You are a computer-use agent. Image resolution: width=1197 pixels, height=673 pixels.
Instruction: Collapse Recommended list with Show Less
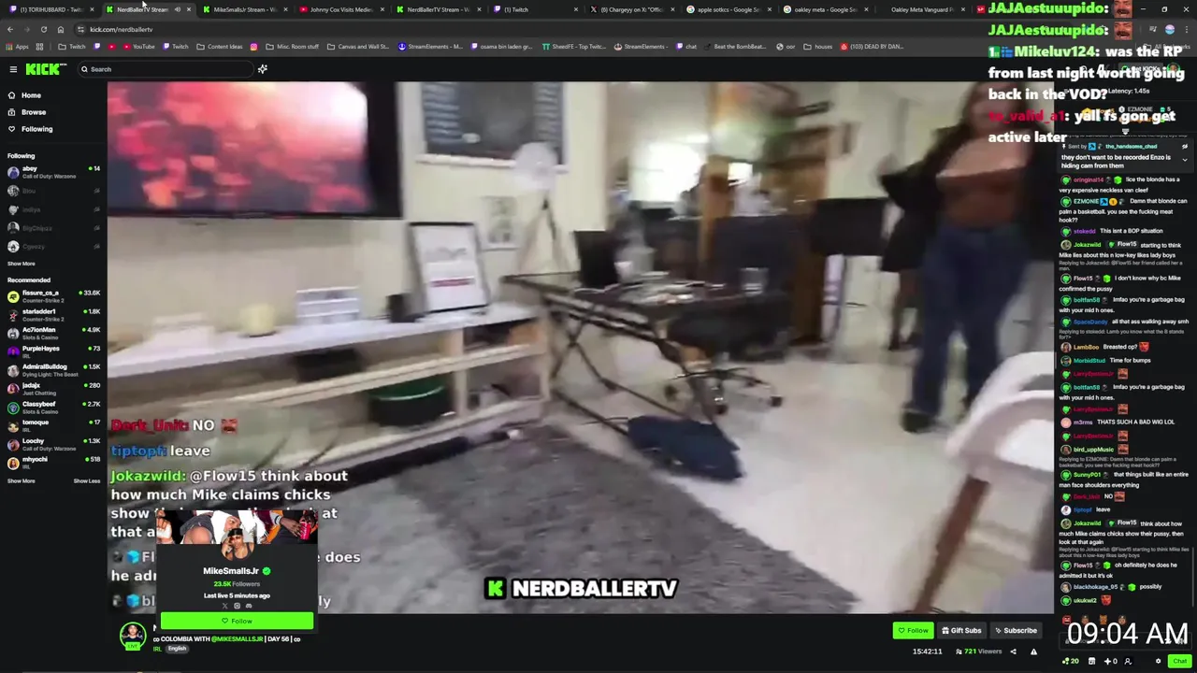(x=87, y=480)
